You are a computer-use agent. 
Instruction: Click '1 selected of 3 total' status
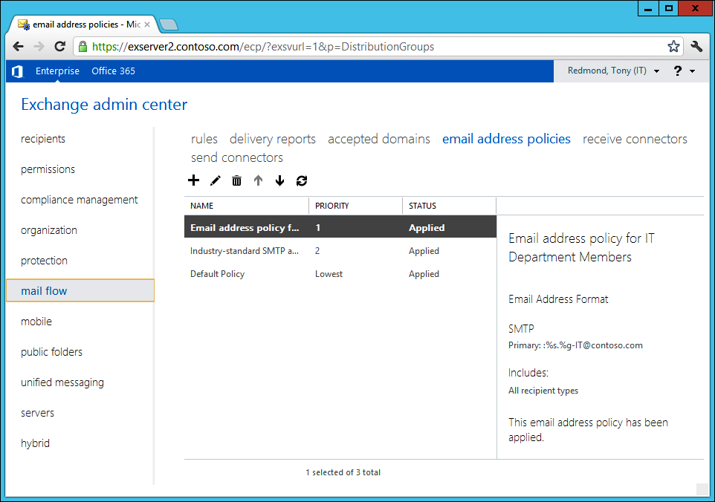[x=343, y=472]
